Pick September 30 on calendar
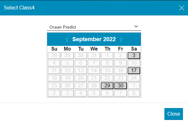Viewport: 188px width, 125px height. coord(120,86)
